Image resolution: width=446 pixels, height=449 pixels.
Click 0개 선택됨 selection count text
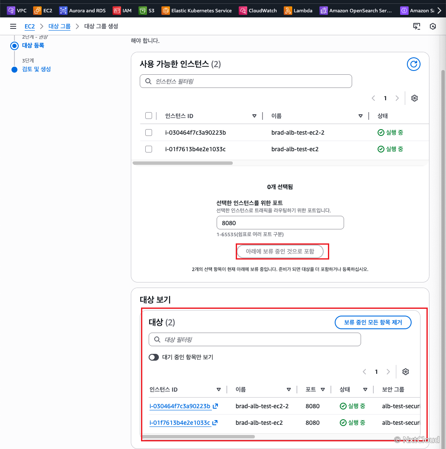[280, 187]
